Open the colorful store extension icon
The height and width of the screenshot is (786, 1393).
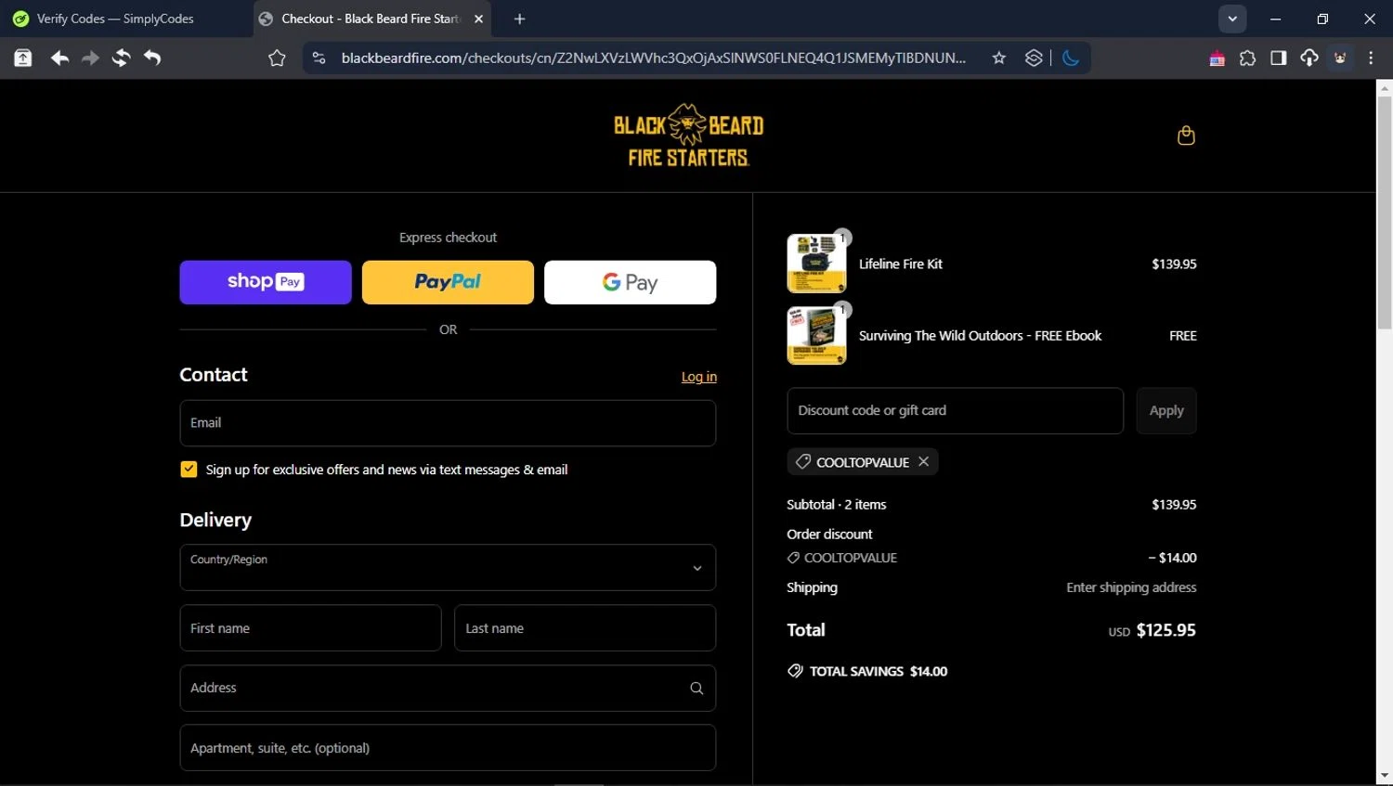[x=1217, y=58]
